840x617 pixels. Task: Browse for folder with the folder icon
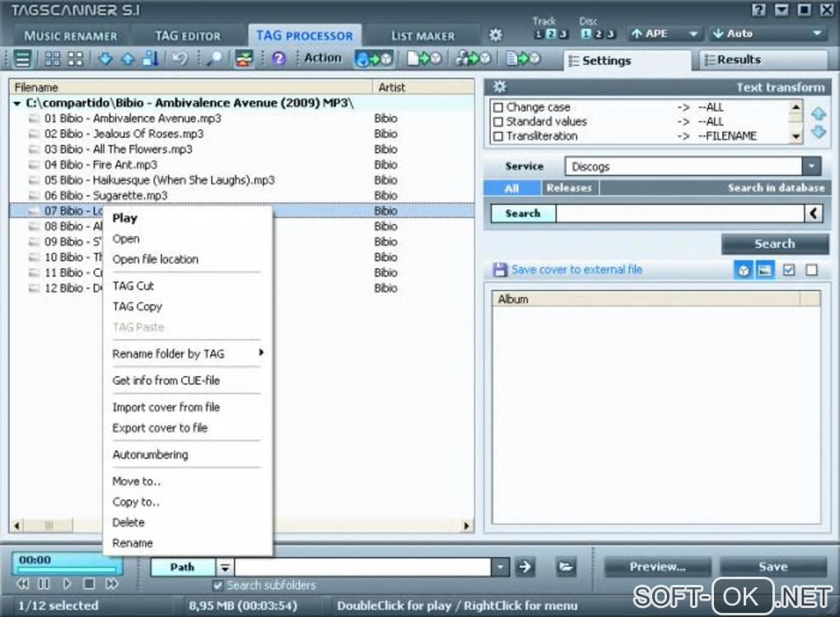[x=566, y=567]
